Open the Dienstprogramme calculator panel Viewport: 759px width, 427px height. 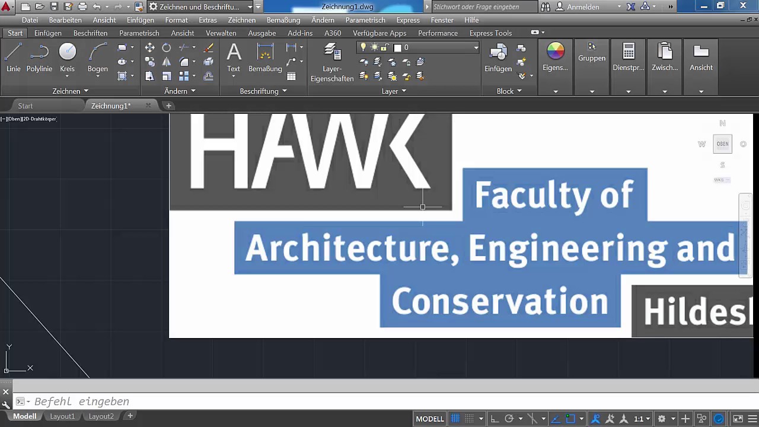[629, 58]
